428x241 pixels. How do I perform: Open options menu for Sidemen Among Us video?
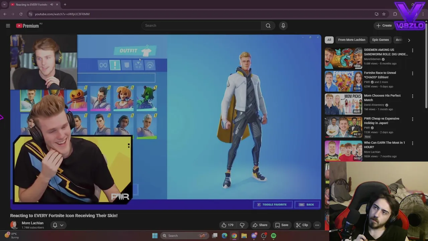click(x=412, y=50)
